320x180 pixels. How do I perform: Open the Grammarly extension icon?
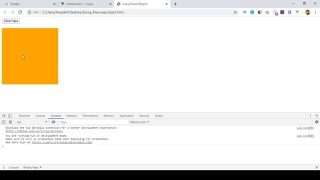point(252,12)
